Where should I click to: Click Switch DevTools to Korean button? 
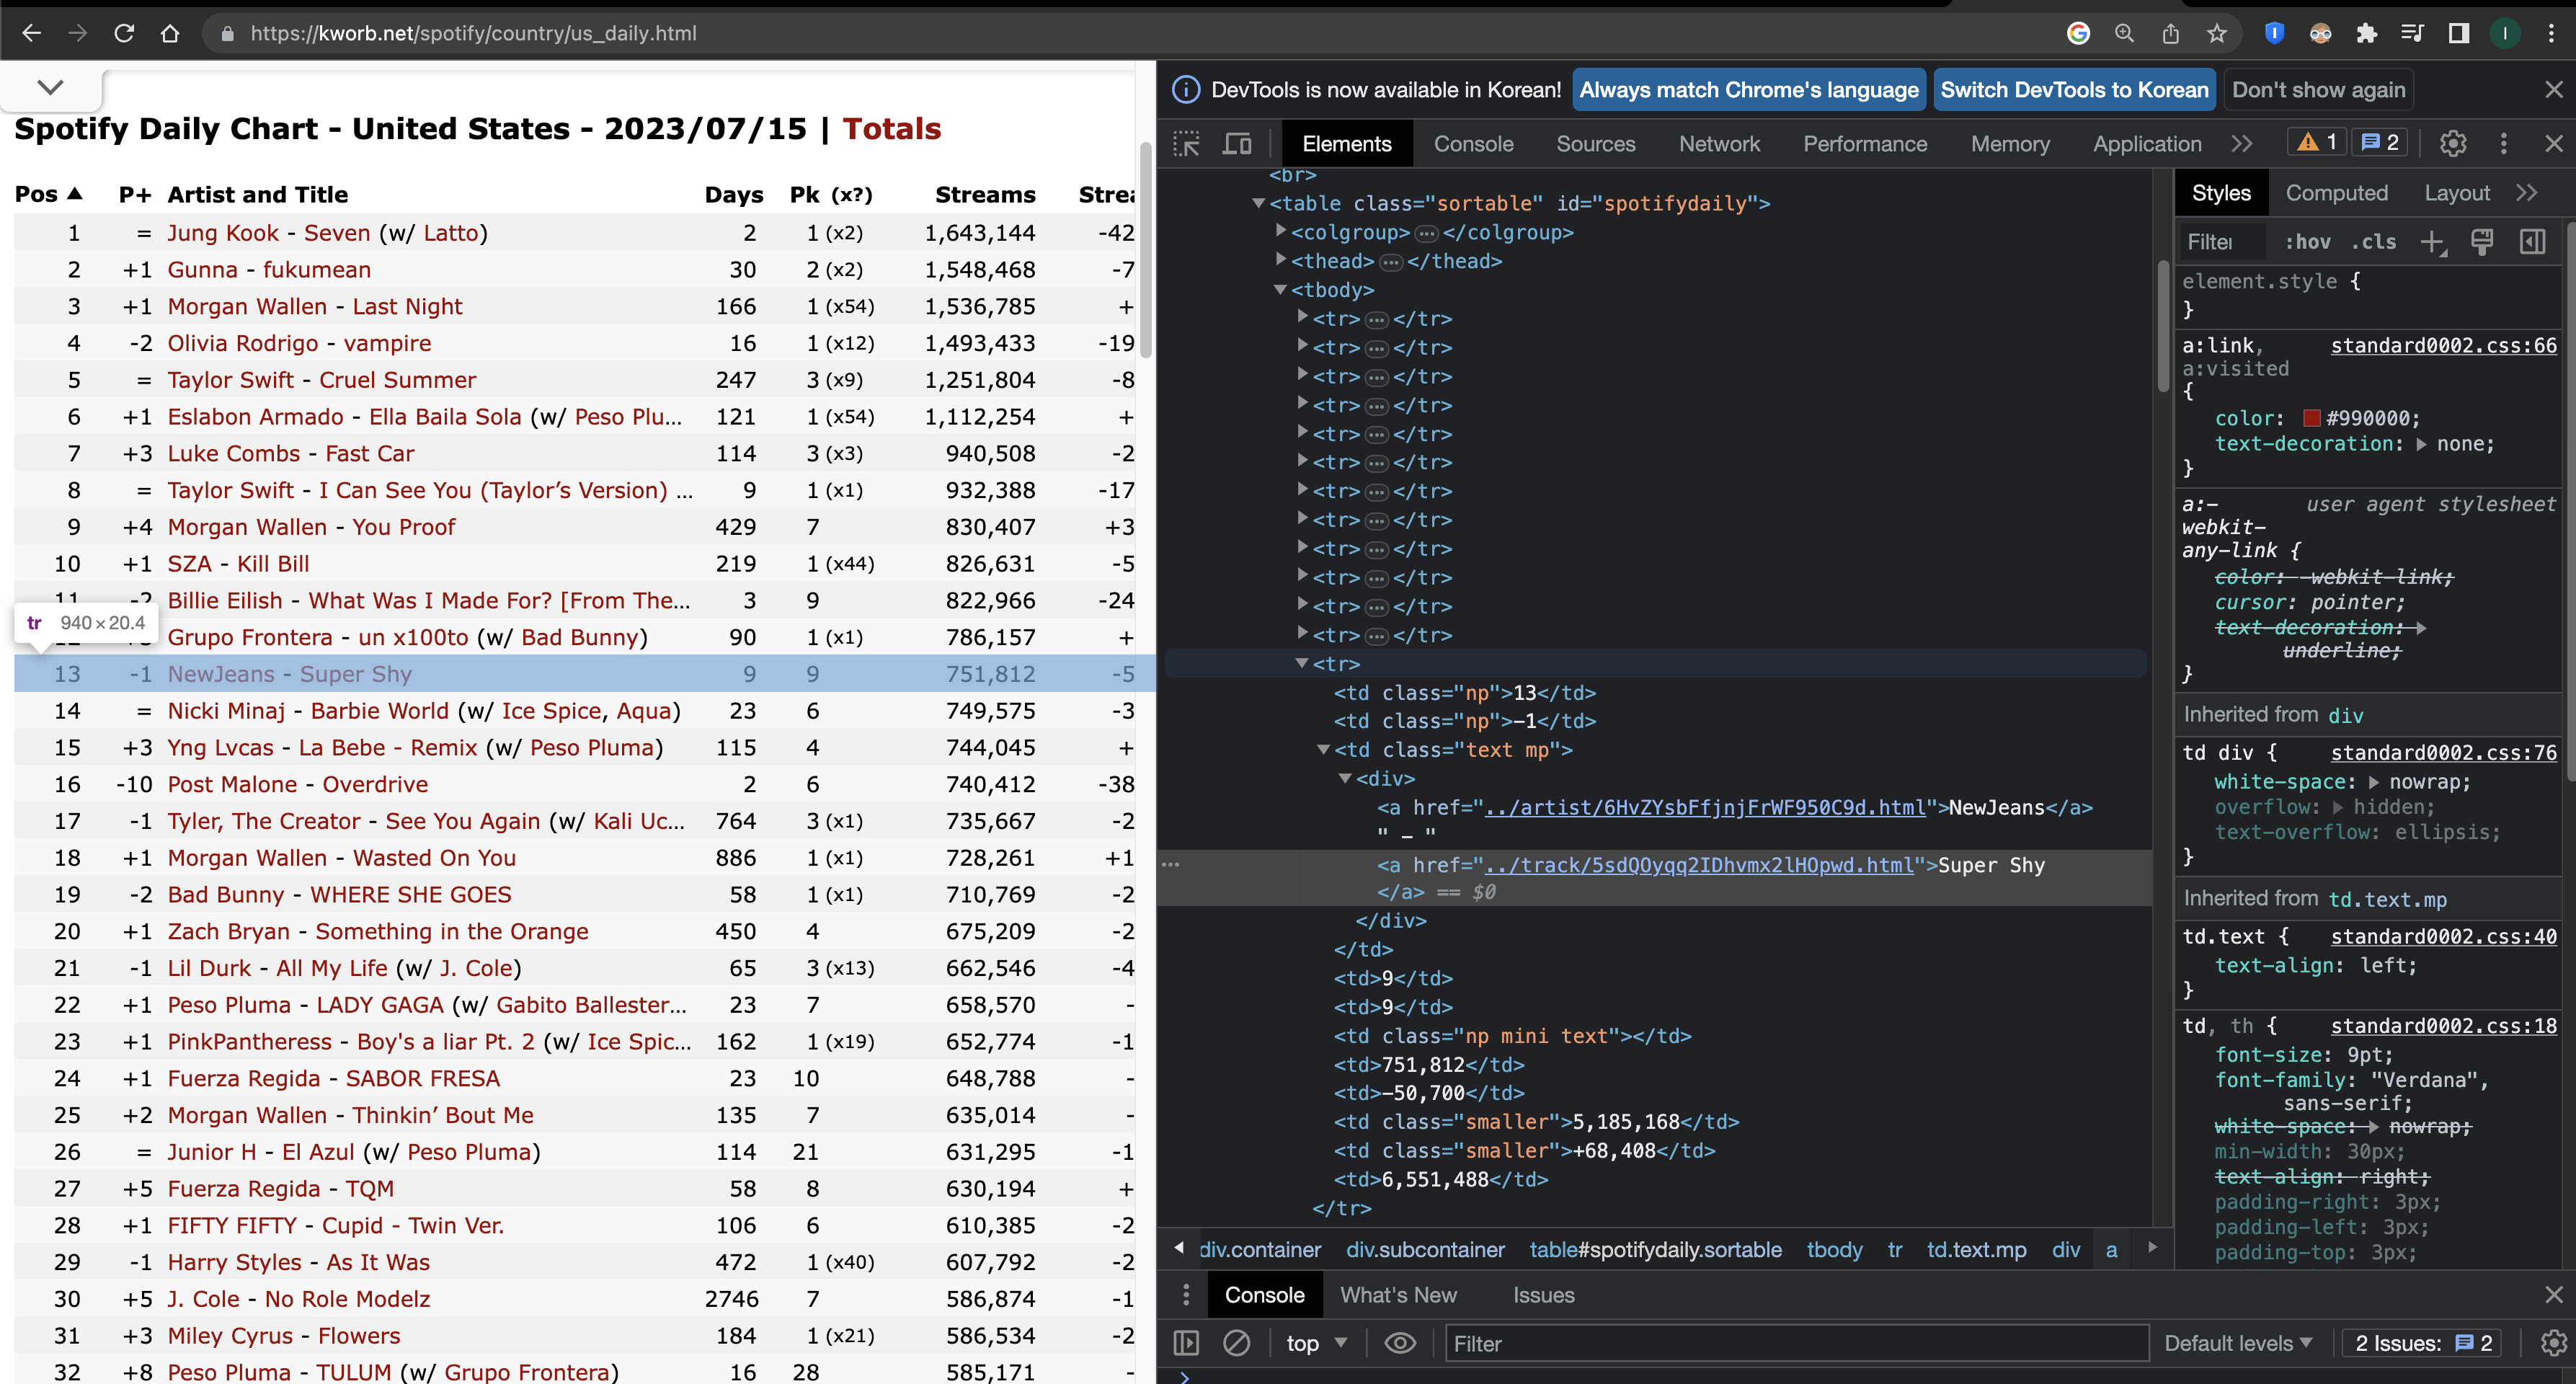tap(2074, 90)
